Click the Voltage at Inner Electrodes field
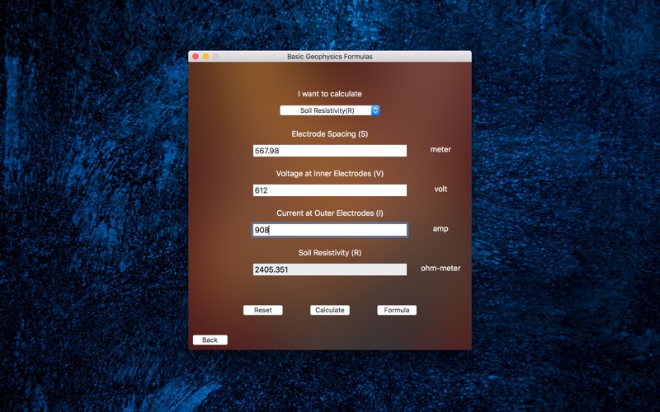 click(329, 190)
